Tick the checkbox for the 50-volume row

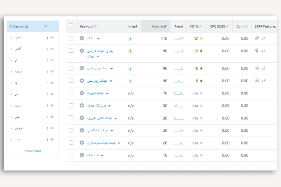click(71, 106)
